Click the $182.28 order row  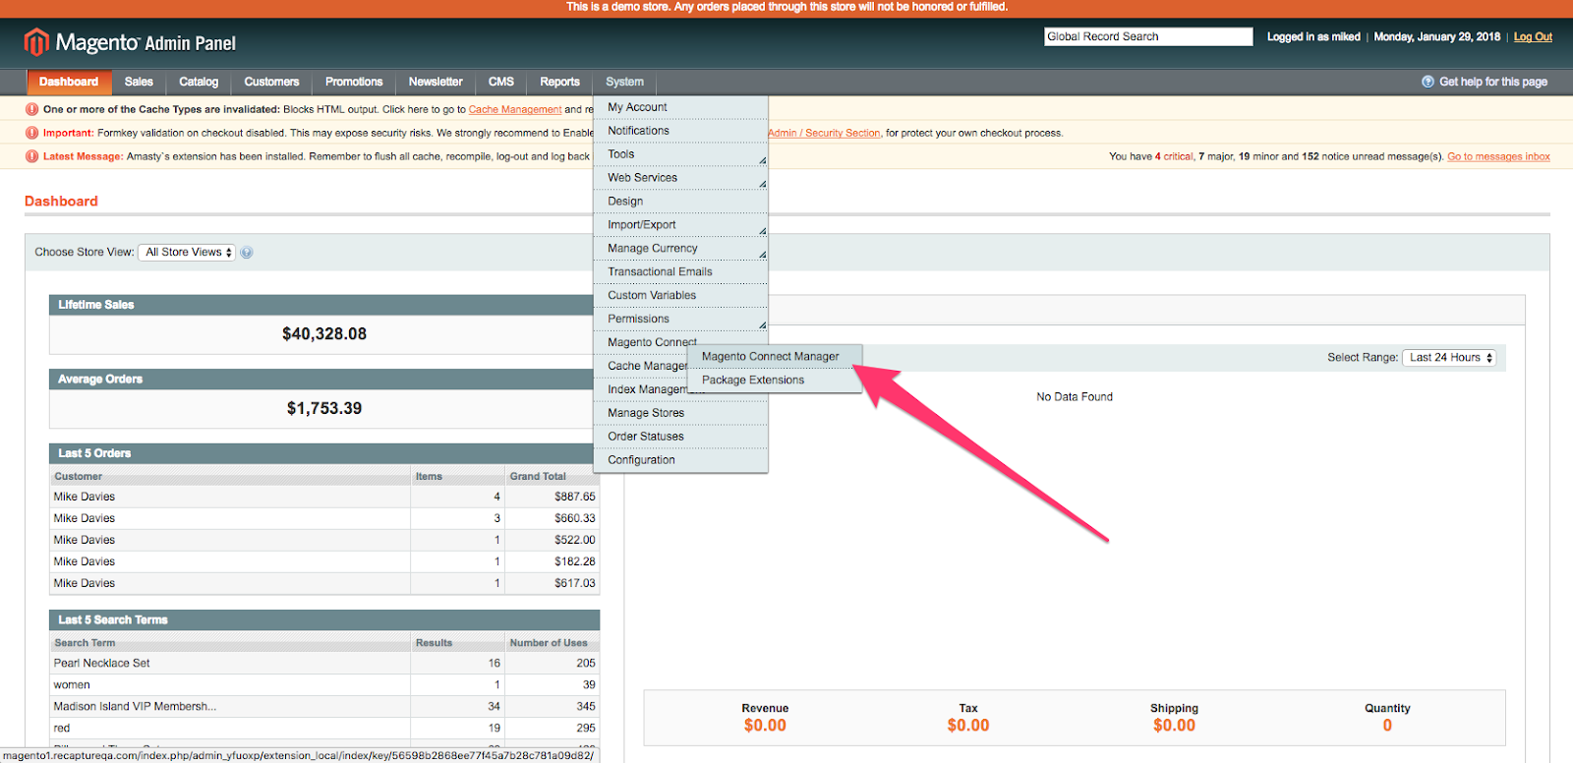tap(324, 562)
